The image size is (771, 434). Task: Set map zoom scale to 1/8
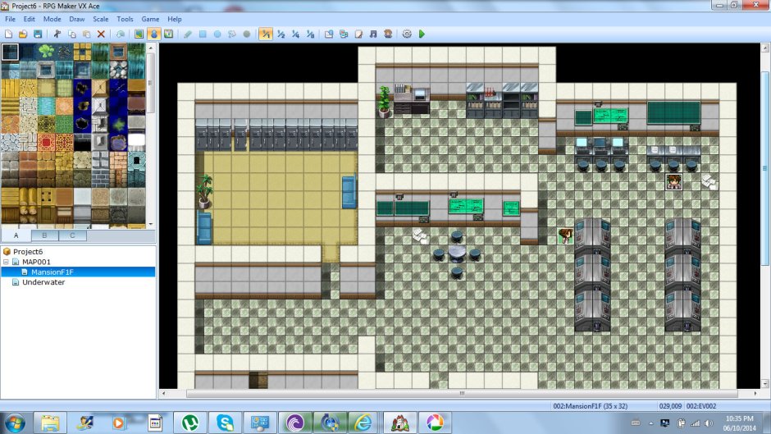click(310, 34)
